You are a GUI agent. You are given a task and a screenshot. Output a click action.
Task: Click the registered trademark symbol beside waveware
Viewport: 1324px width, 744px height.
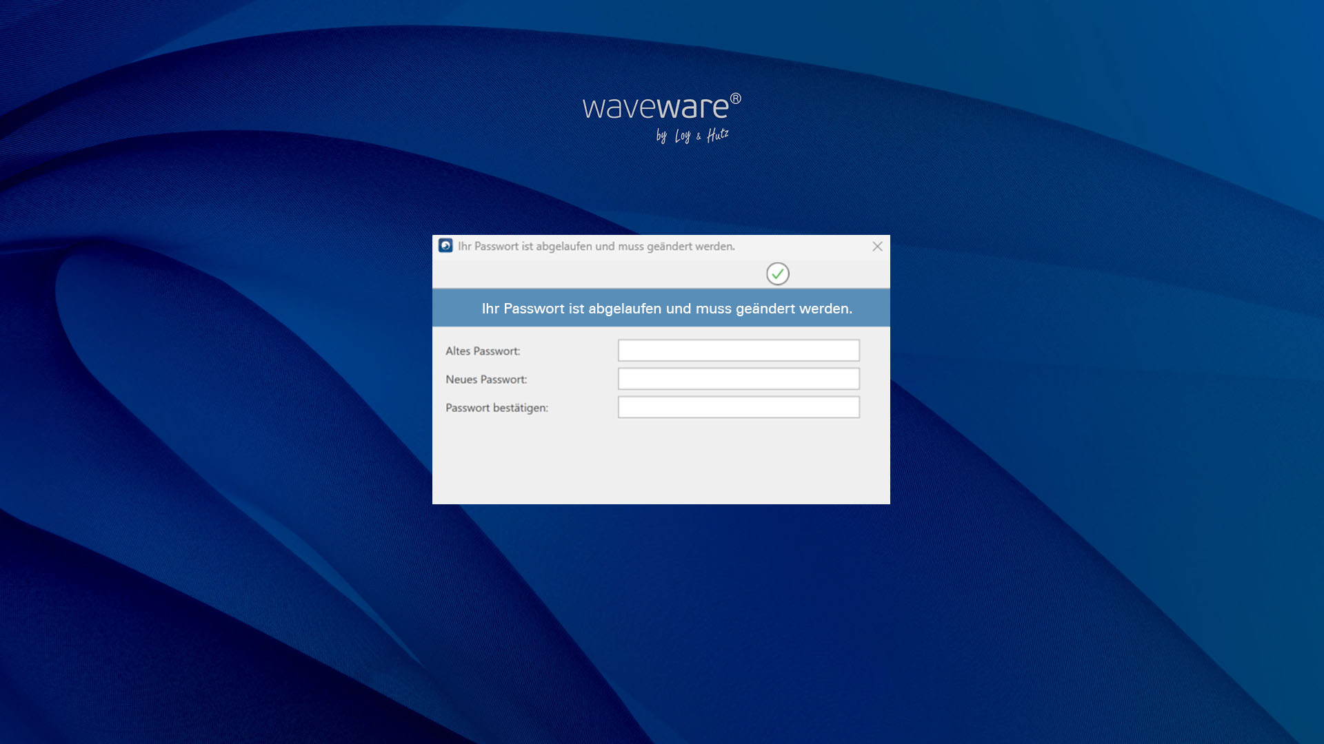coord(736,99)
